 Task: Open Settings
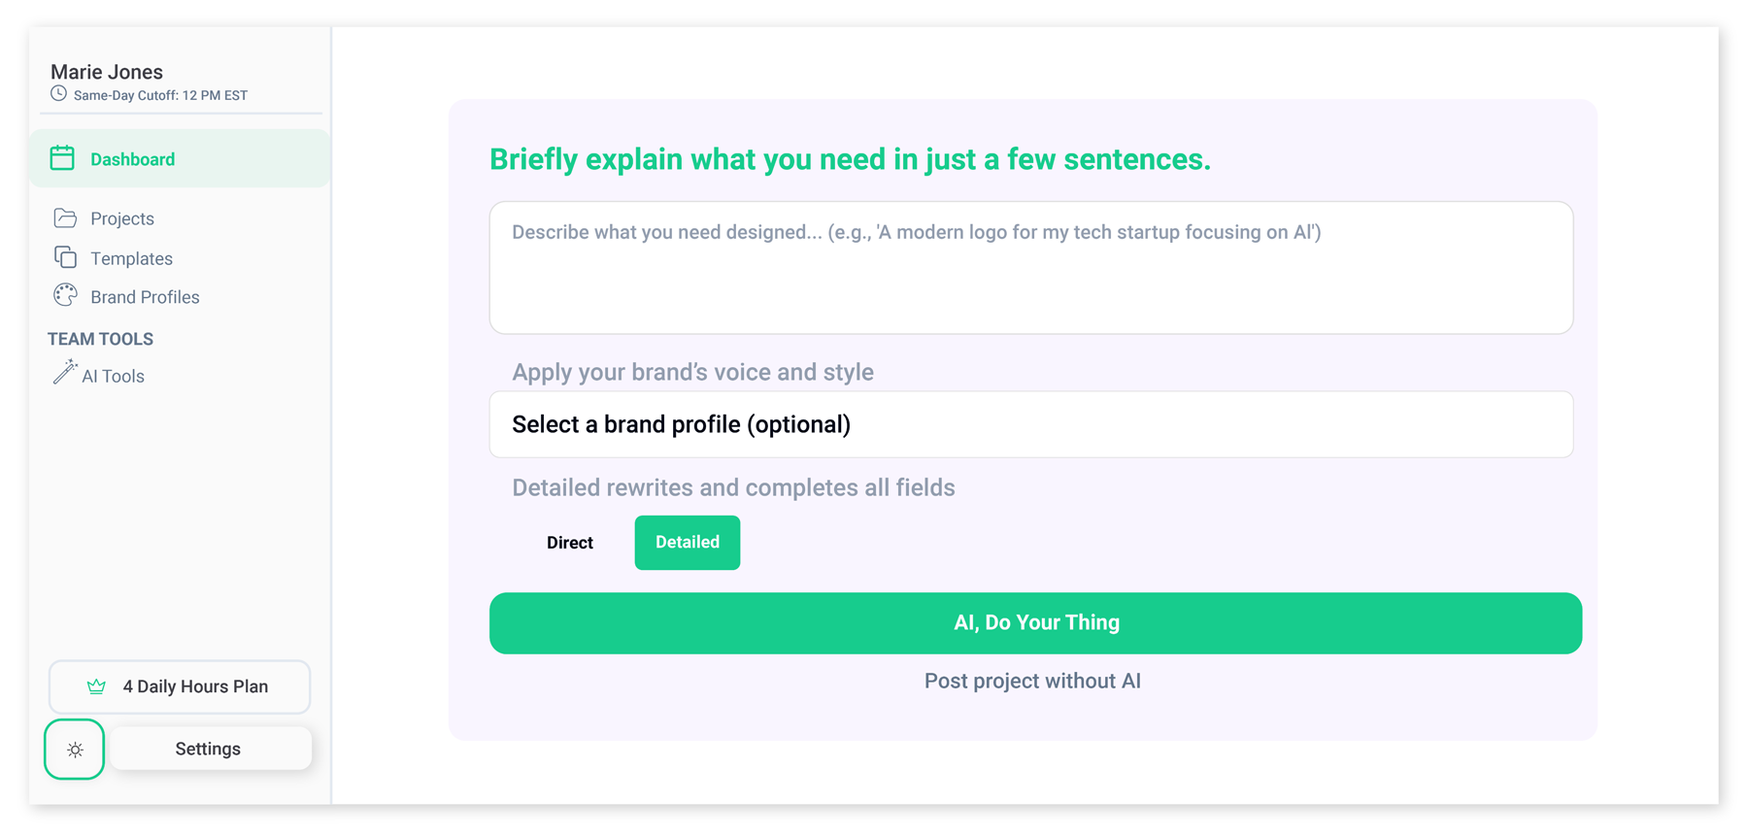207,748
